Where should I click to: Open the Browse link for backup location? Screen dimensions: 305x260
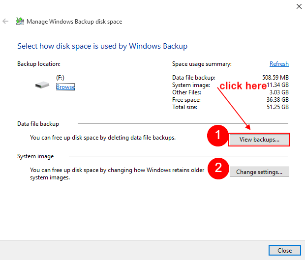[x=65, y=87]
